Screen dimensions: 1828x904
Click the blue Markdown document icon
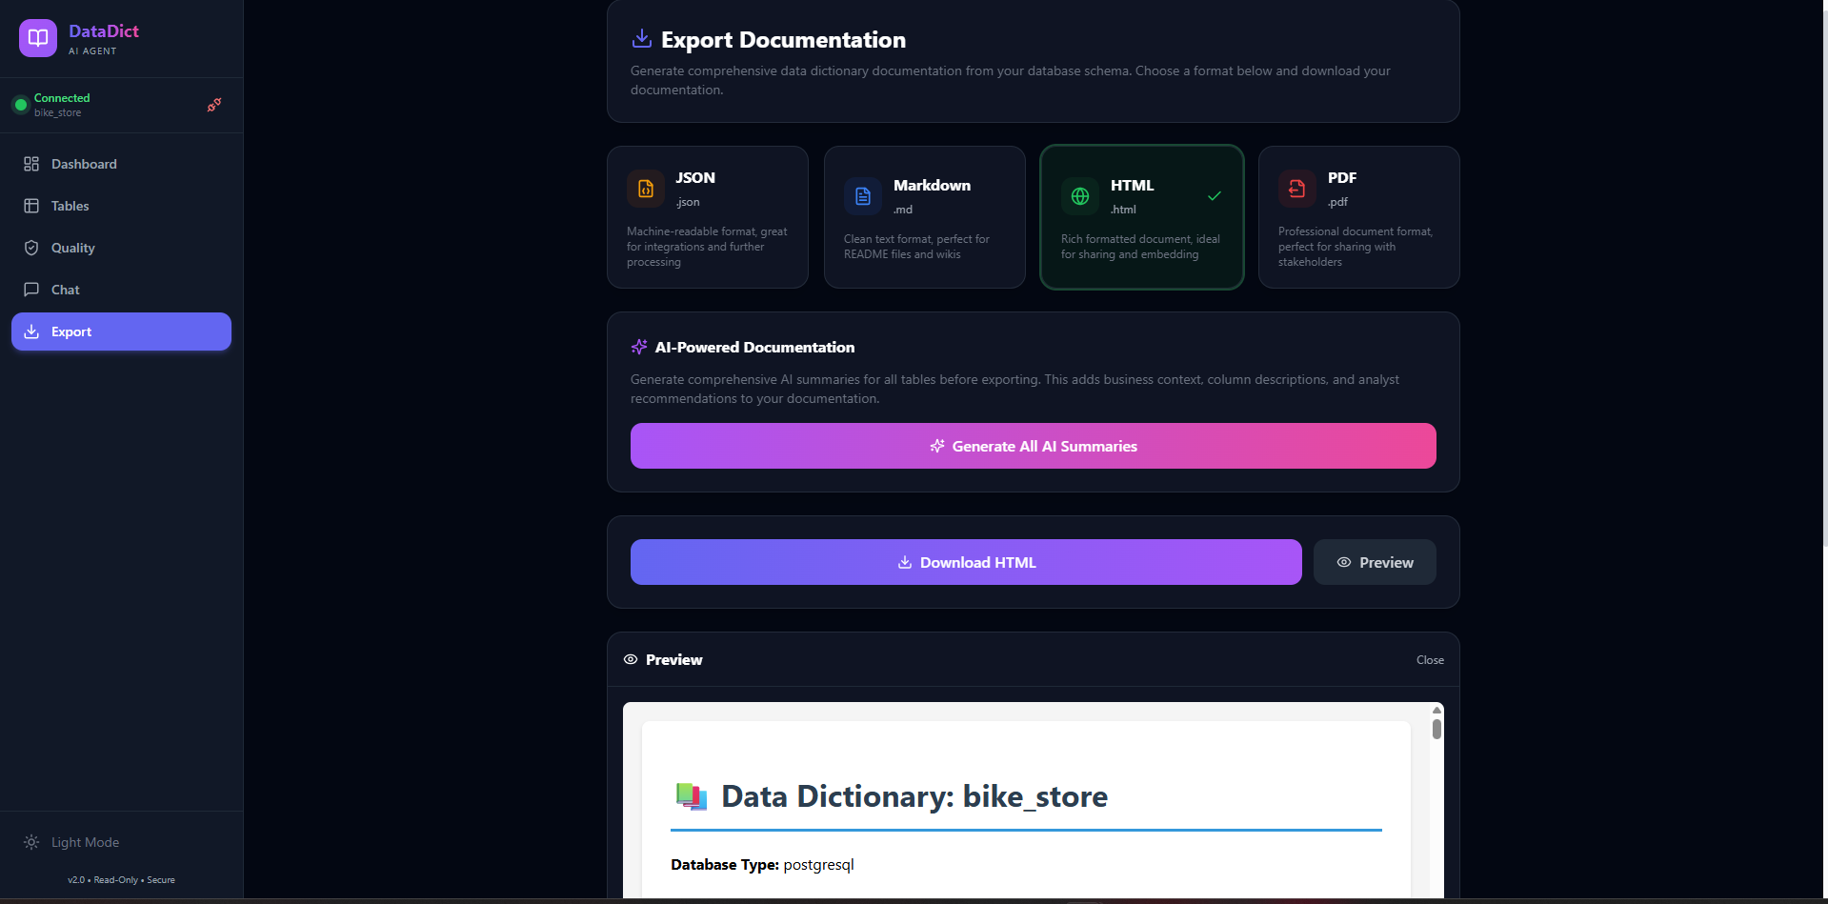863,196
